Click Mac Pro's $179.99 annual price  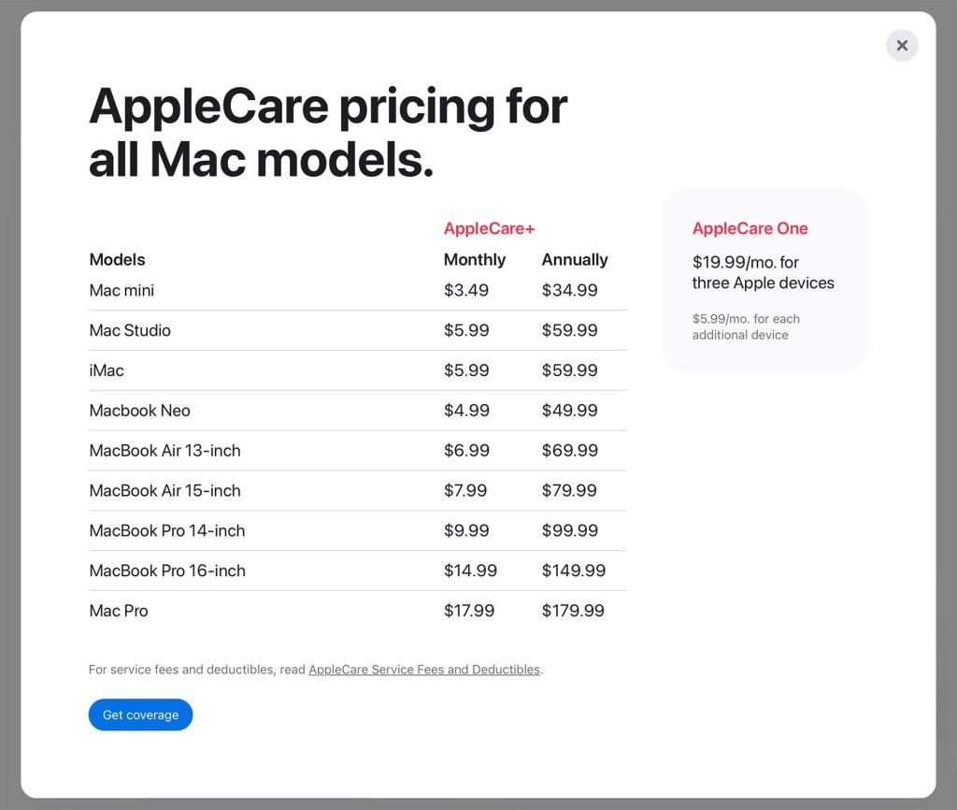(x=572, y=611)
